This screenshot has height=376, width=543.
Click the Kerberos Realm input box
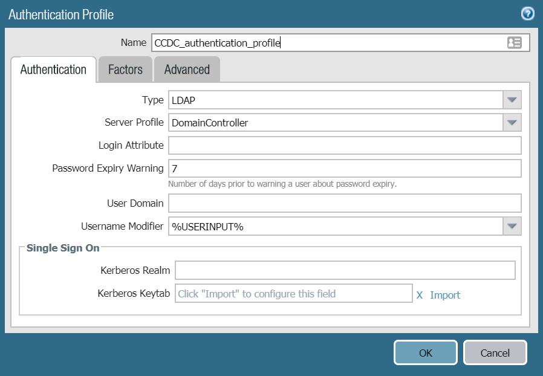(345, 270)
